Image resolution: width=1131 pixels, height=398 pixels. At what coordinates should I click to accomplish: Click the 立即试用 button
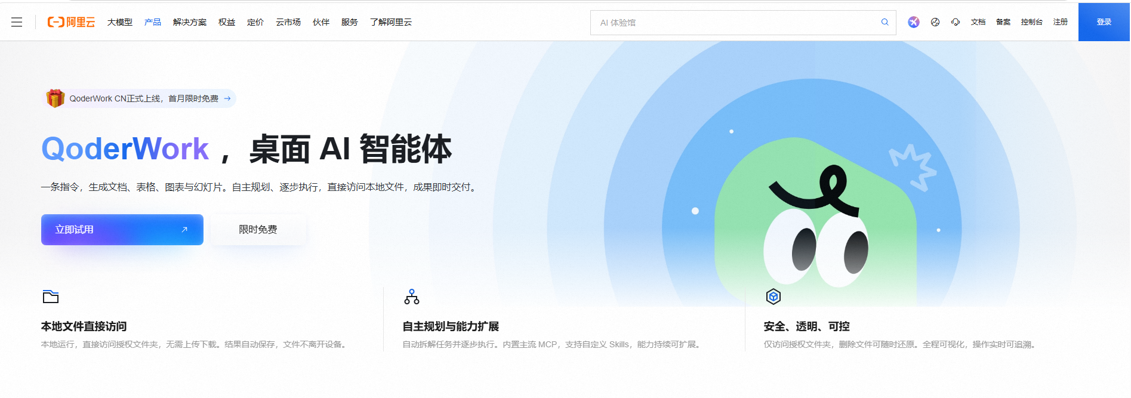coord(122,230)
